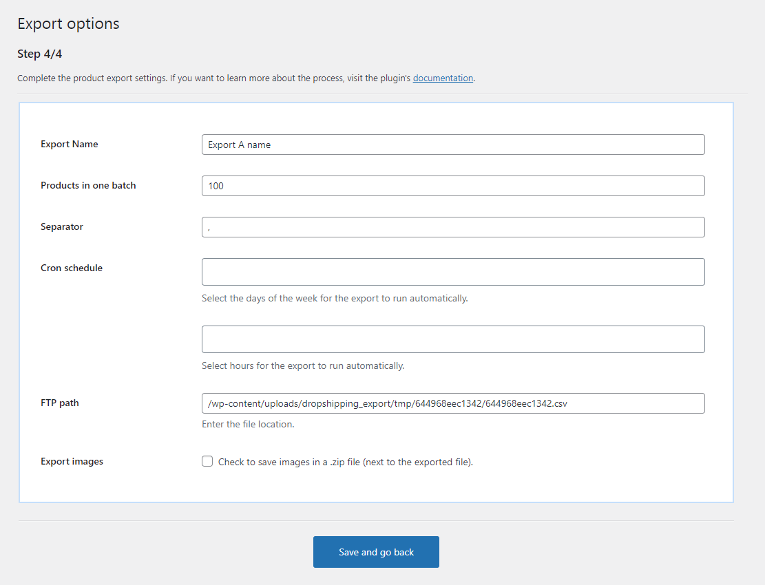Click the 'FTP path' label
The image size is (765, 585).
[x=59, y=403]
